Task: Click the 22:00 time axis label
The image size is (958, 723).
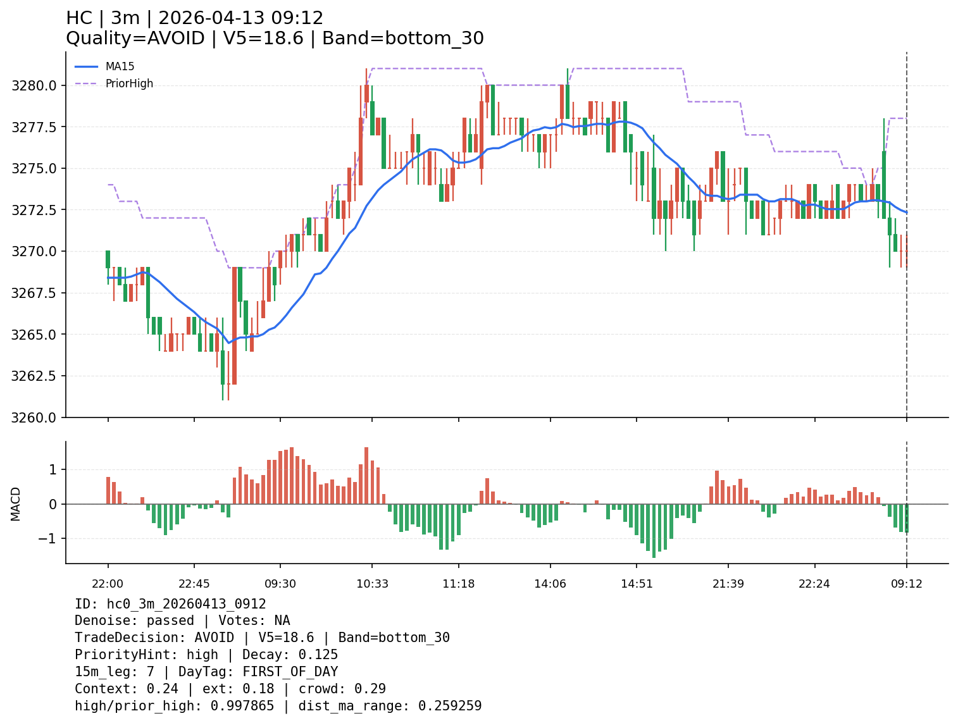Action: coord(108,584)
